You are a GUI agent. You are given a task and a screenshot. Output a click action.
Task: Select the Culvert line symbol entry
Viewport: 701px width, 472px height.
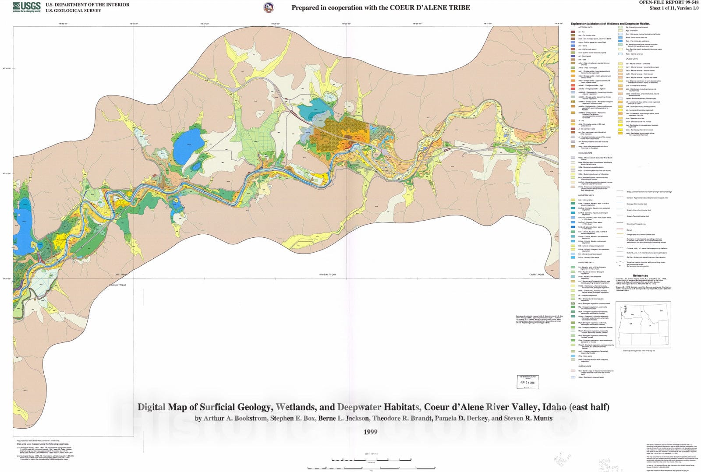pyautogui.click(x=620, y=230)
